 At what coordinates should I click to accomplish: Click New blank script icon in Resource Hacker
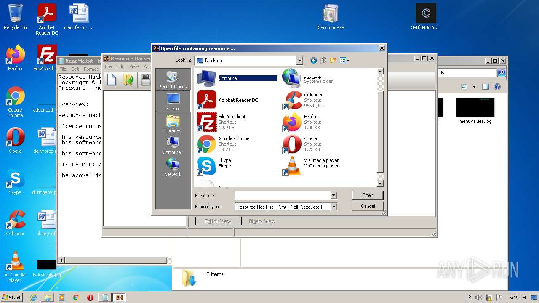coord(112,80)
